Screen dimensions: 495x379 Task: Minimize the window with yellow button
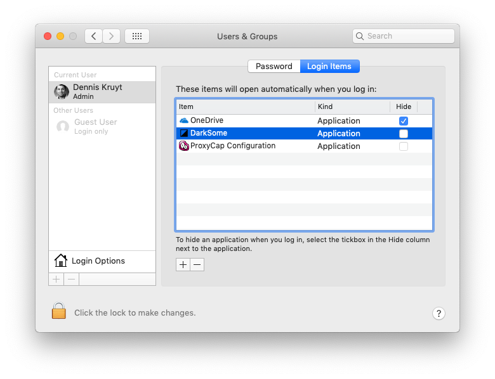[60, 36]
